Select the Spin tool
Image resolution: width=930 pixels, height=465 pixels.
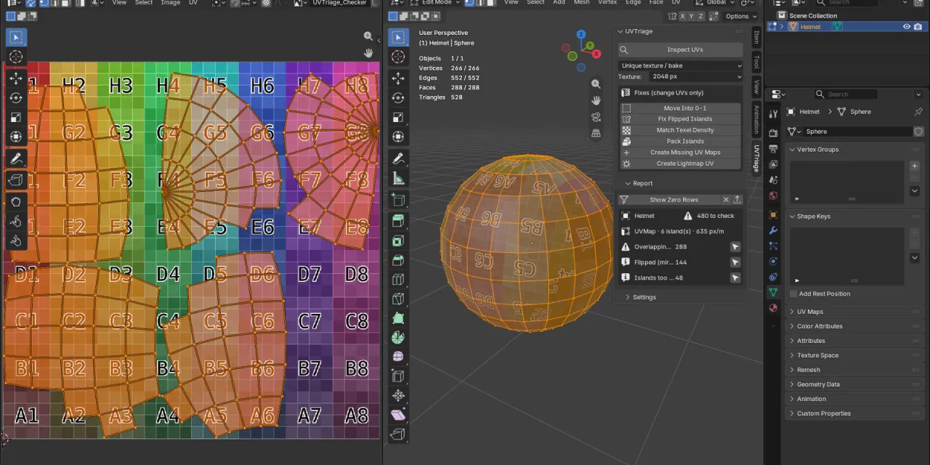coord(397,337)
